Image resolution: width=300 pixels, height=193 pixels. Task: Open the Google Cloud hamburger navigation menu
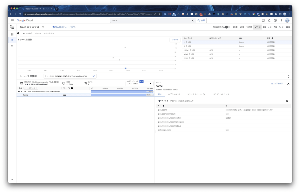[12, 20]
